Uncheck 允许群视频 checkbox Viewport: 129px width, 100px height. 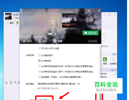point(39,61)
